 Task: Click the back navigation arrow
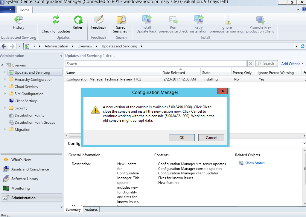4,46
